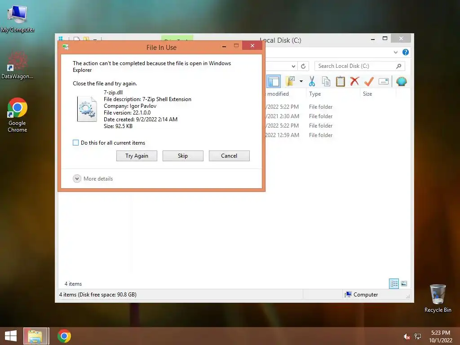
Task: Click the shell globe icon in toolbar
Action: [x=401, y=81]
